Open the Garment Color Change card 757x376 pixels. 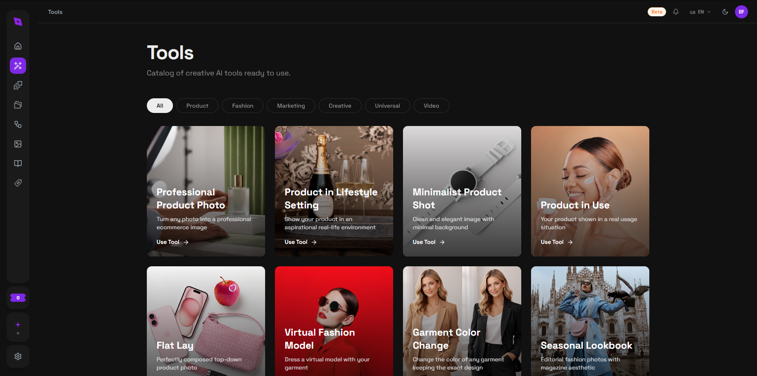462,321
